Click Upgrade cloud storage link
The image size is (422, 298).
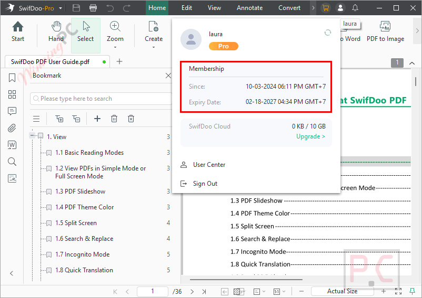pyautogui.click(x=310, y=136)
